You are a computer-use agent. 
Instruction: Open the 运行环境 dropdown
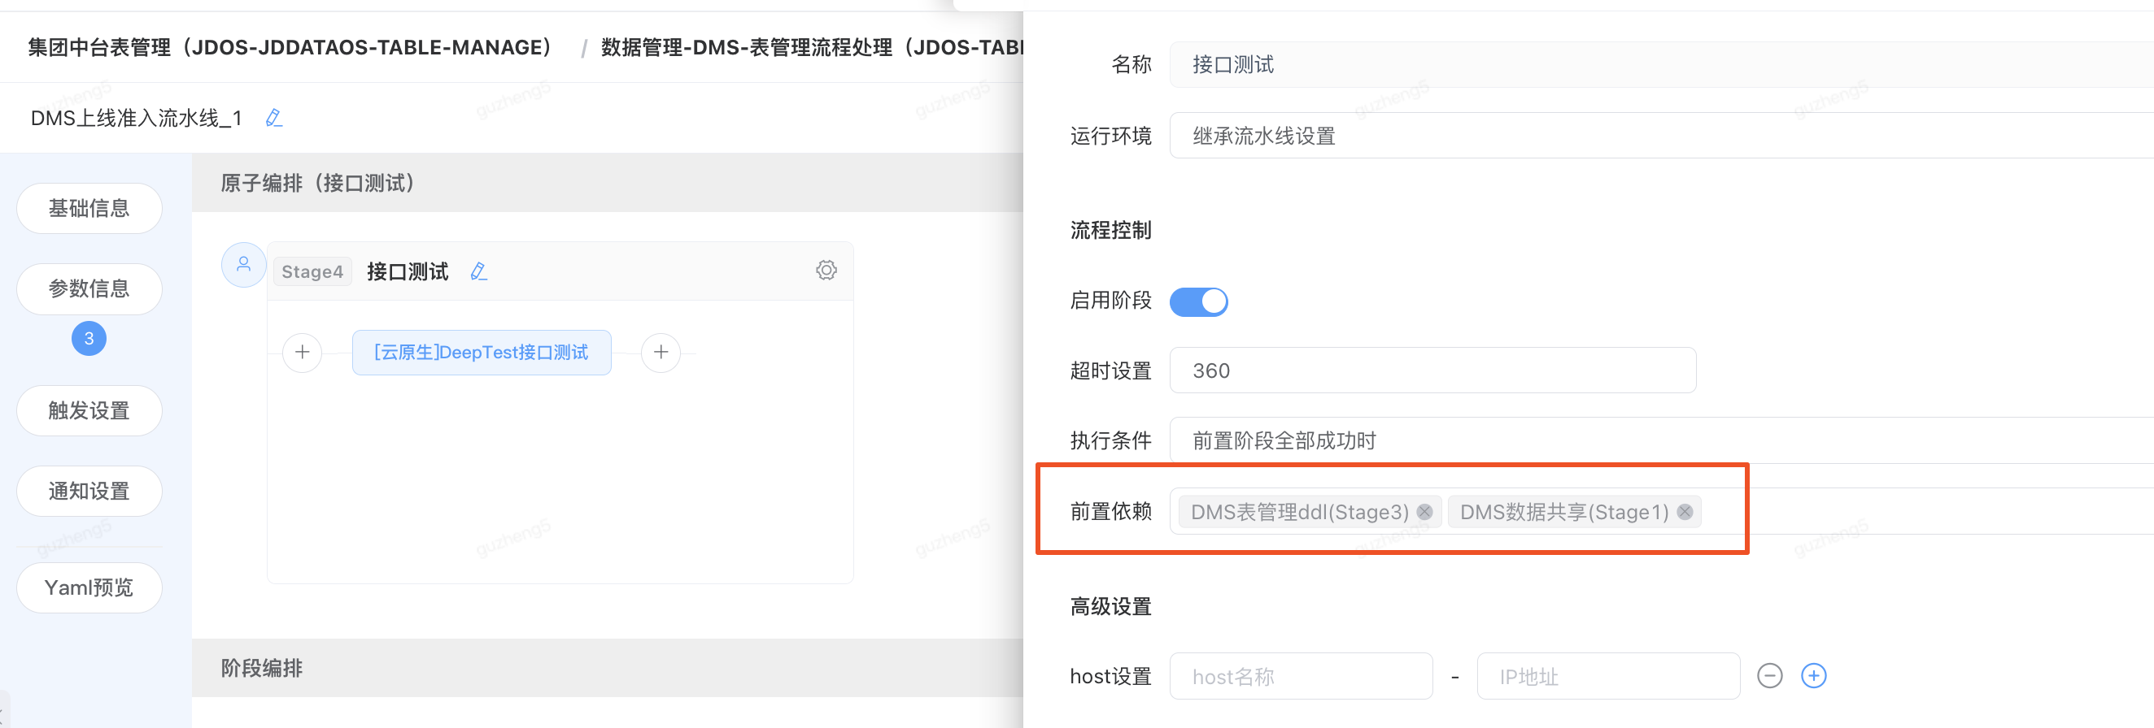pos(1662,135)
